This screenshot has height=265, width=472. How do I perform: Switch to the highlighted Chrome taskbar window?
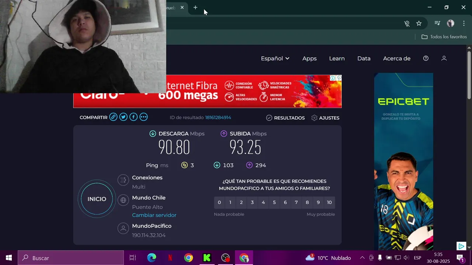244,258
